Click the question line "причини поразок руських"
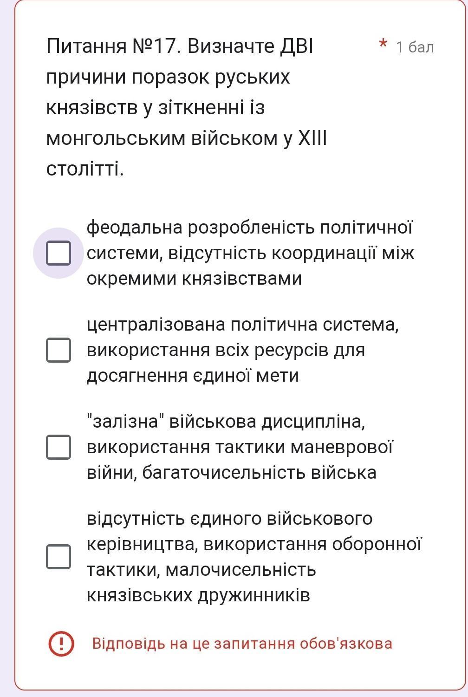468x697 pixels. (168, 78)
